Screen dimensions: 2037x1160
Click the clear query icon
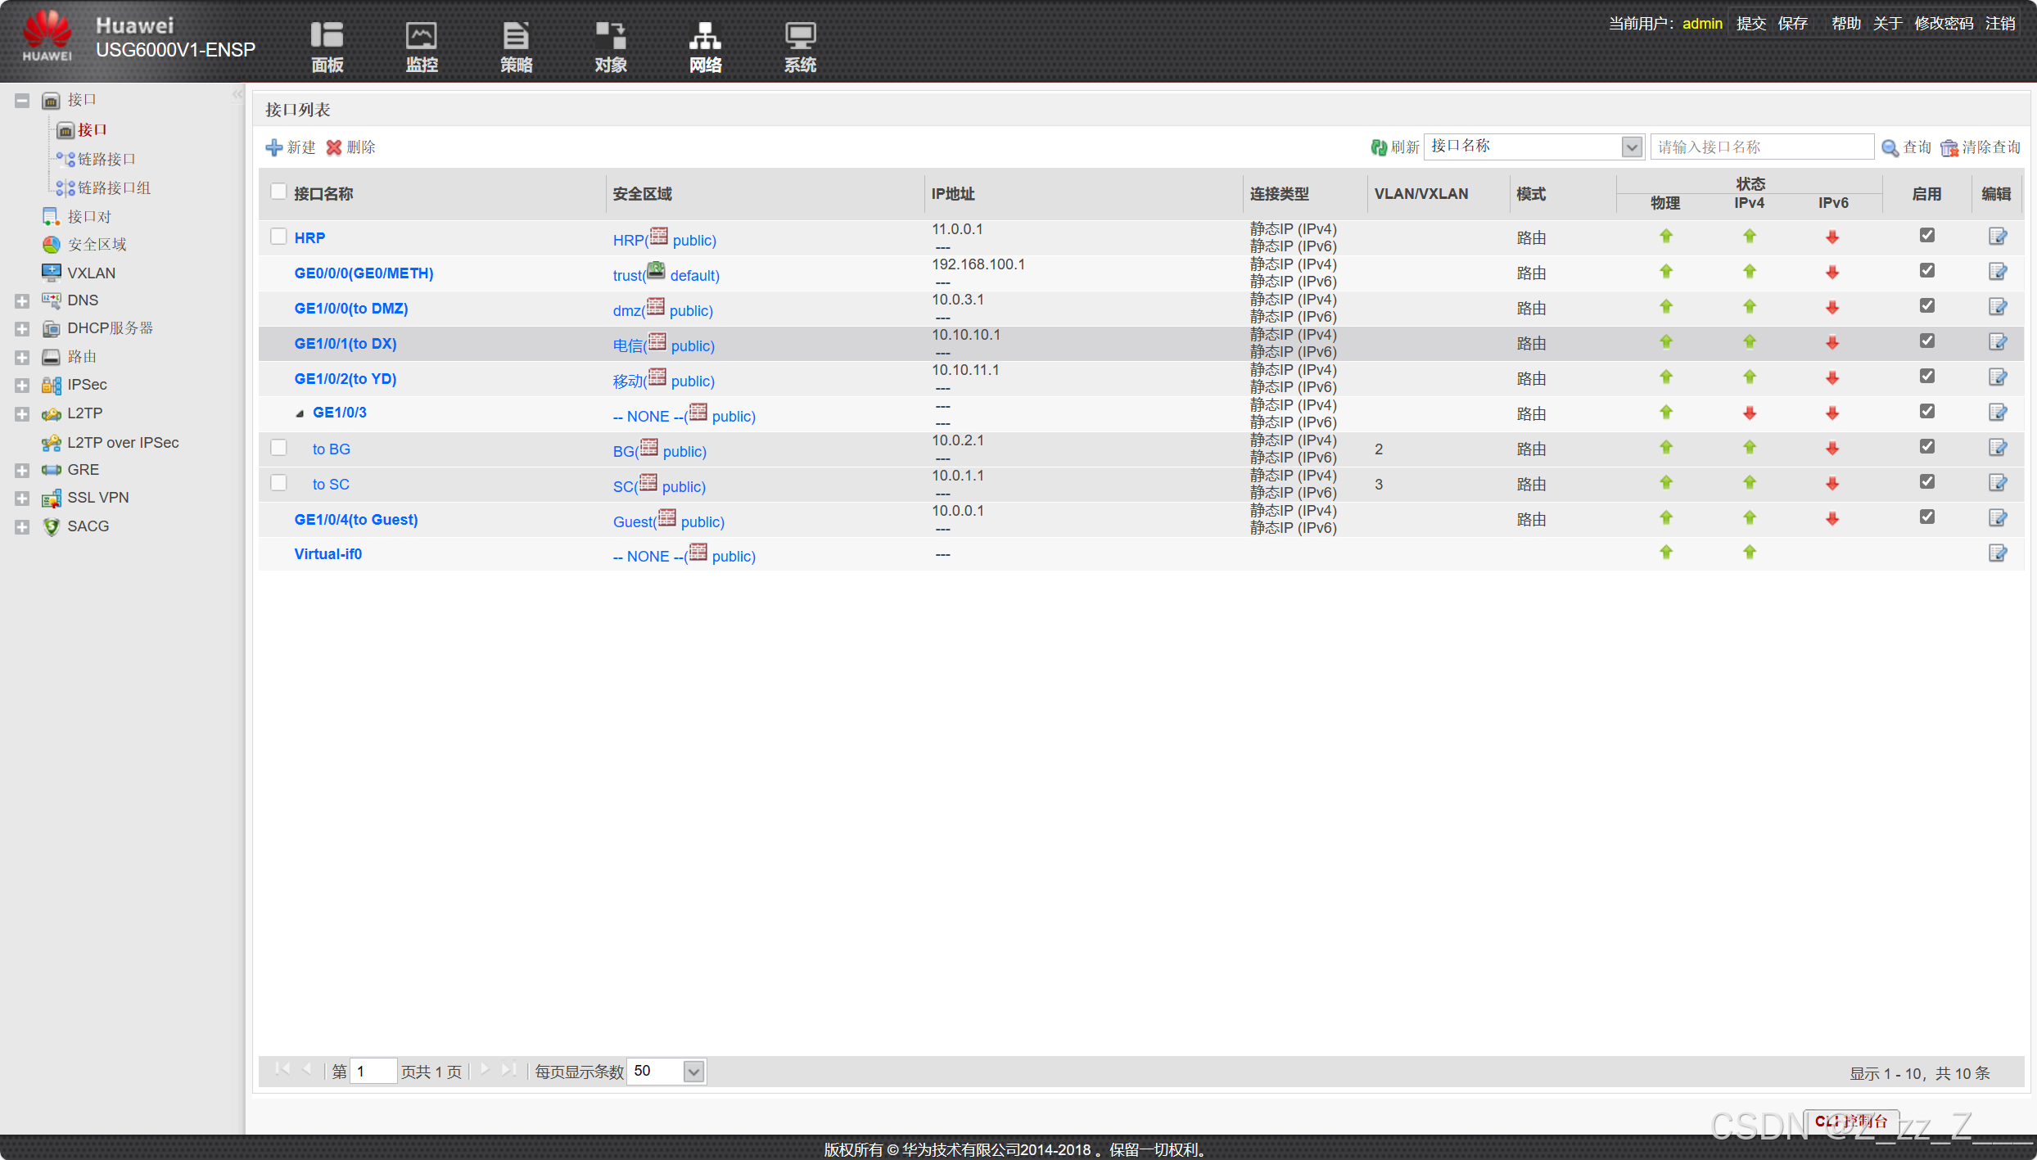(x=1949, y=147)
